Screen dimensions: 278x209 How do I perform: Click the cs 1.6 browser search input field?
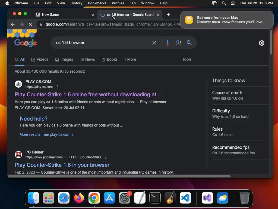[103, 43]
